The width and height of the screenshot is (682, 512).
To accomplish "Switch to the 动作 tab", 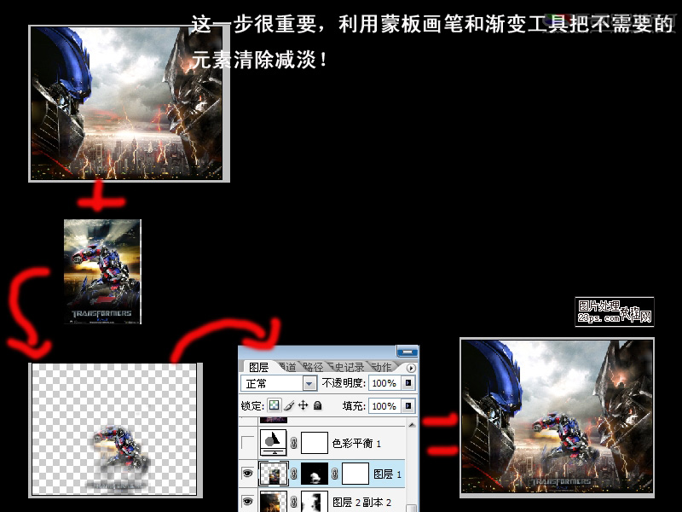I will coord(381,367).
